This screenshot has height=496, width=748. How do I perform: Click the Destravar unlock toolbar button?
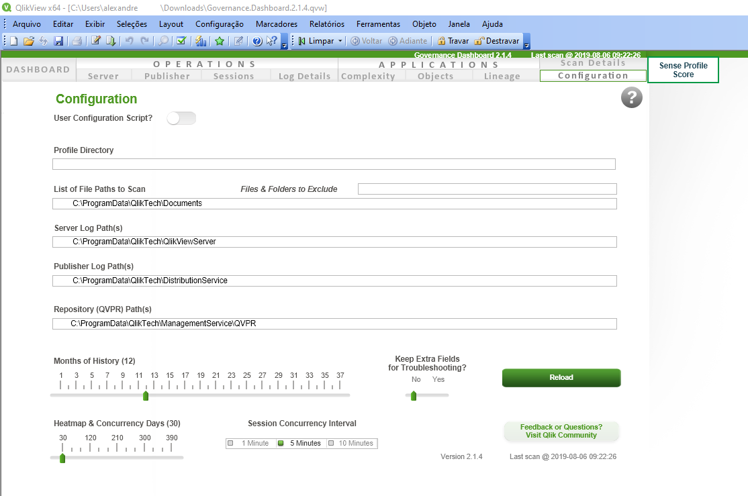point(497,41)
